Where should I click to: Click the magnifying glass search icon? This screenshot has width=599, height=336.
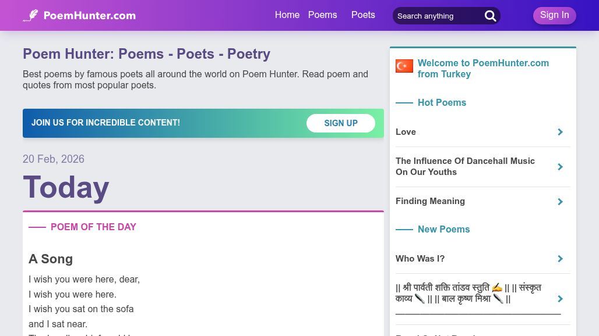[x=491, y=16]
